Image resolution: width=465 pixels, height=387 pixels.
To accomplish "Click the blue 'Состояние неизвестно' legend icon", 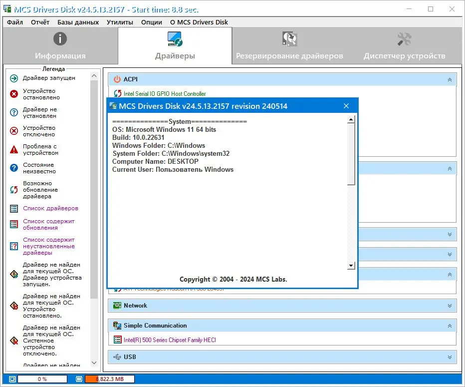I will [x=14, y=168].
